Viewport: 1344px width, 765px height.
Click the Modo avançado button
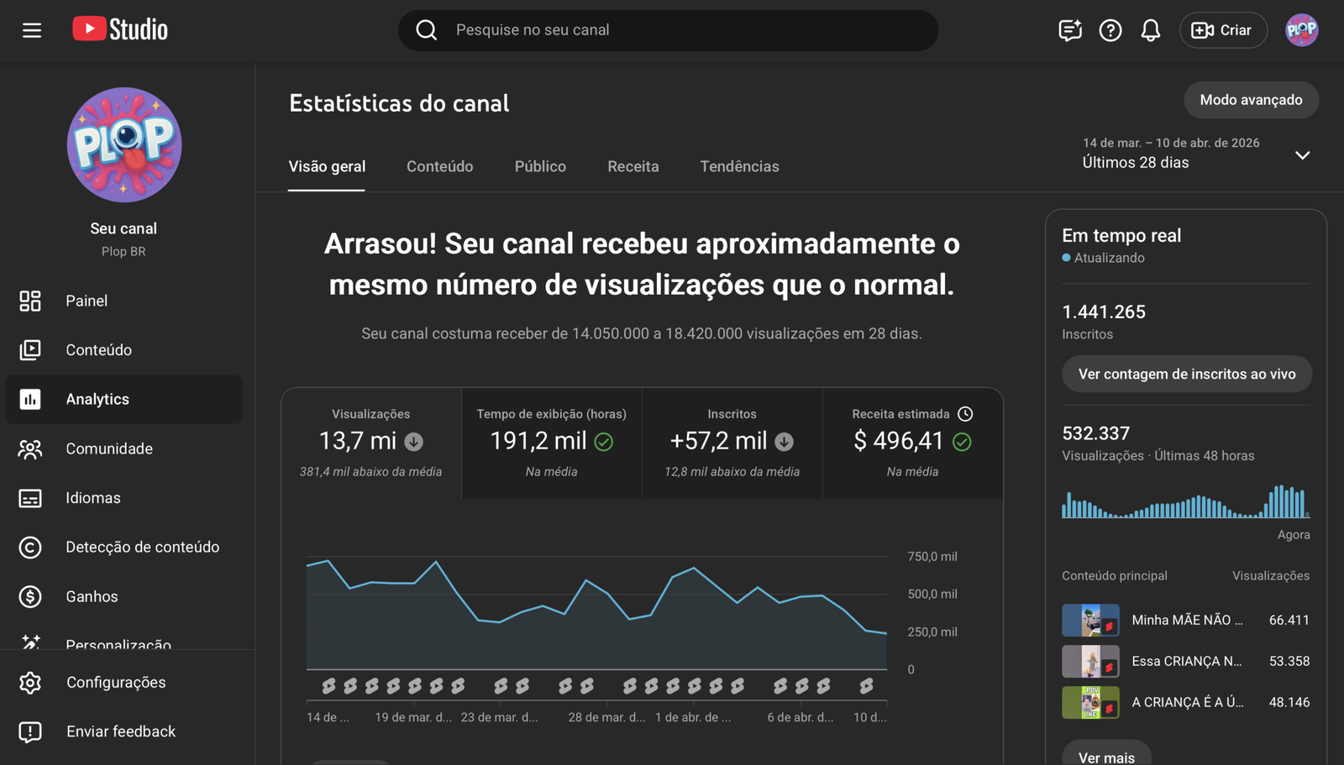(1252, 100)
